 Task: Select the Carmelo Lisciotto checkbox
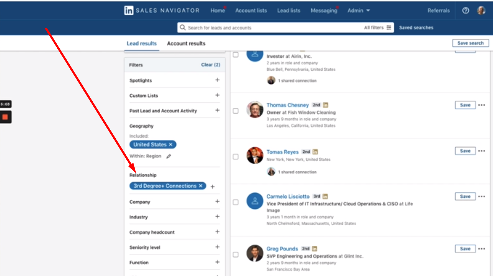click(236, 202)
